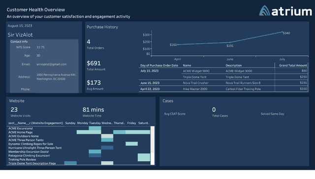Viewport: 315px width, 179px height.
Task: Click the 4 Total Orders value
Action: [89, 42]
